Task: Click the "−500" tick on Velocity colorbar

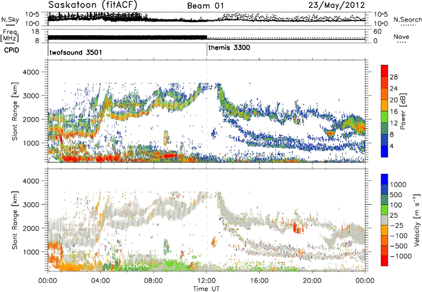Action: point(399,246)
